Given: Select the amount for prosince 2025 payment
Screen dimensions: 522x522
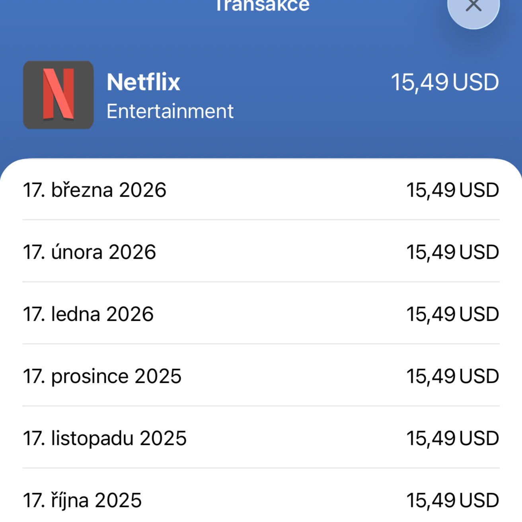Looking at the screenshot, I should 452,376.
